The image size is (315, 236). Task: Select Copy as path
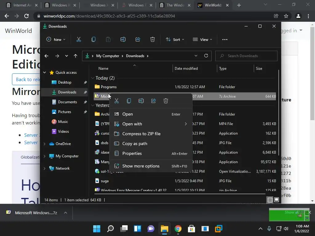click(151, 144)
